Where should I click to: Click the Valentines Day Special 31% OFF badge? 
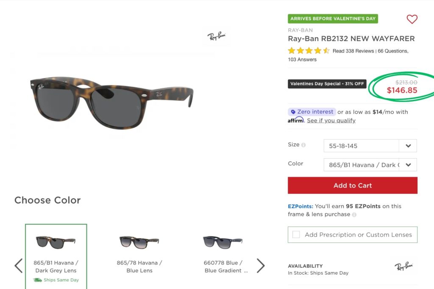click(327, 84)
